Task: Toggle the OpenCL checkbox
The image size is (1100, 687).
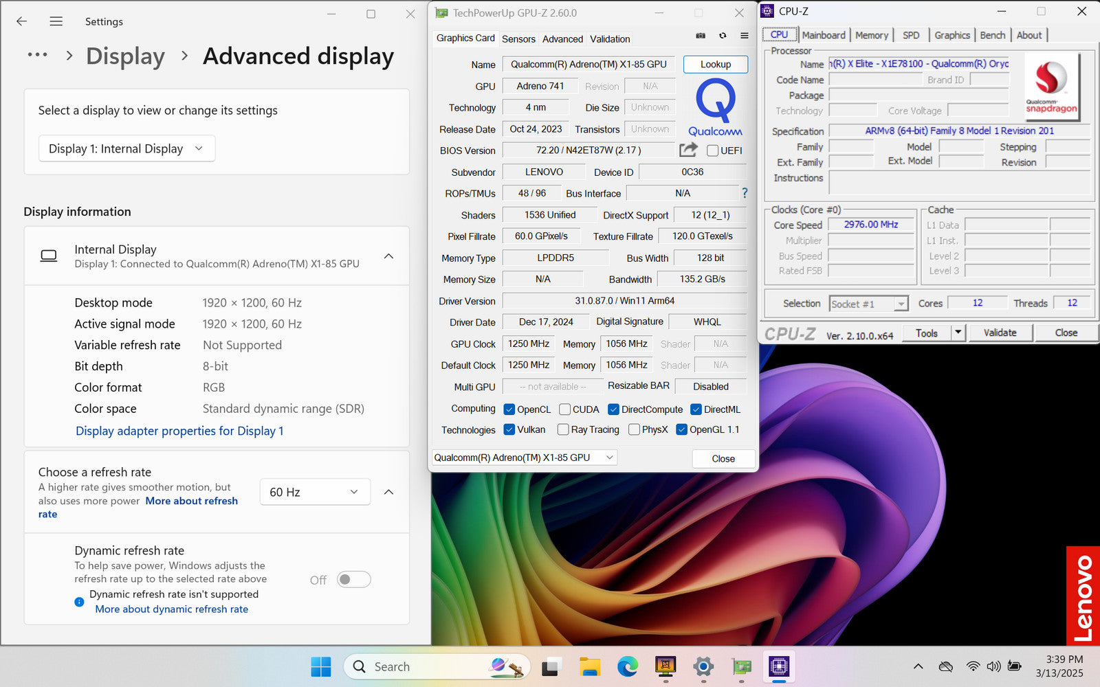Action: [509, 409]
